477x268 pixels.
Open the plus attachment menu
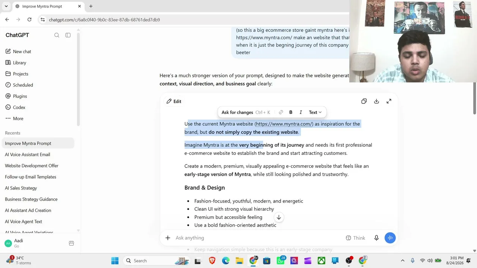pos(168,238)
